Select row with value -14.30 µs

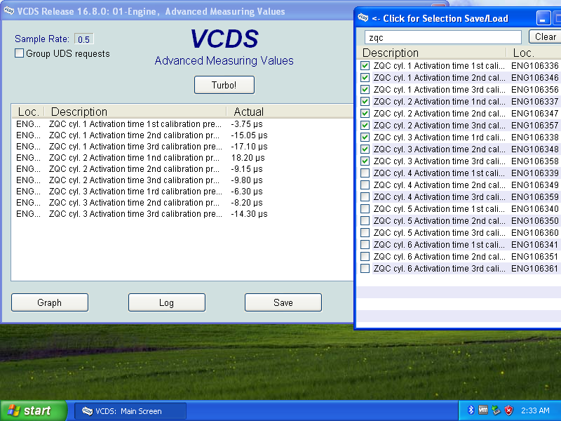[182, 214]
